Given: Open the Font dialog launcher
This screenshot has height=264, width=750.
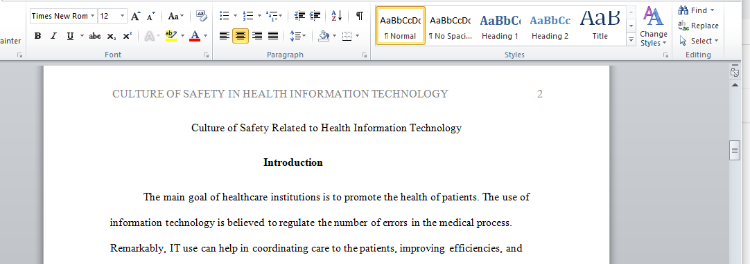Looking at the screenshot, I should point(207,55).
